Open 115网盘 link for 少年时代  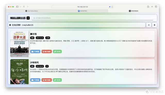(x=35, y=80)
